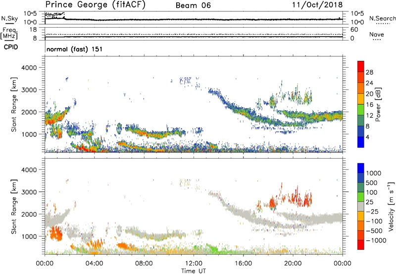Click the 'normal (fast) 151' text

pyautogui.click(x=75, y=49)
